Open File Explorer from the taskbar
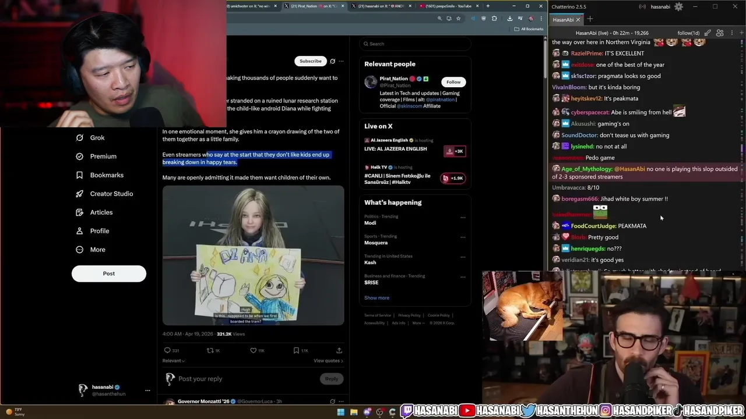The width and height of the screenshot is (746, 419). pos(354,412)
